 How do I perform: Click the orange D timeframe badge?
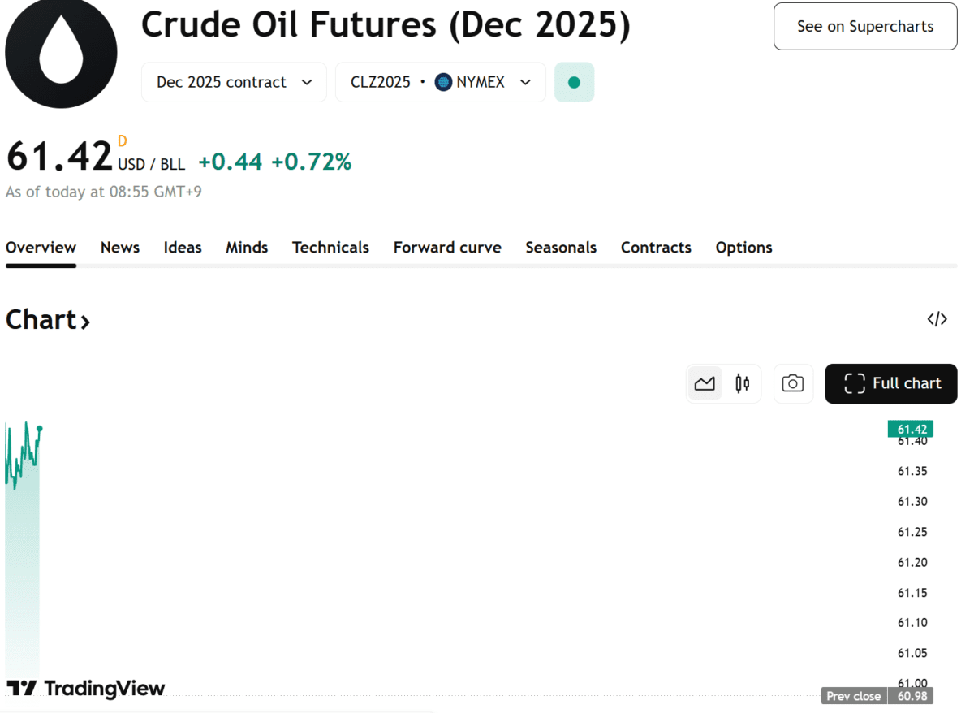click(x=123, y=140)
